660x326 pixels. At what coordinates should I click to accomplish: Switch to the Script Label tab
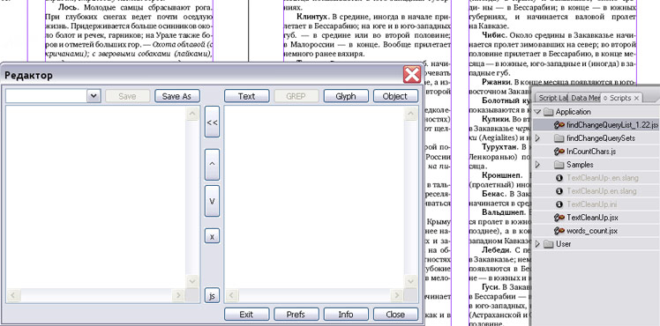pyautogui.click(x=552, y=98)
